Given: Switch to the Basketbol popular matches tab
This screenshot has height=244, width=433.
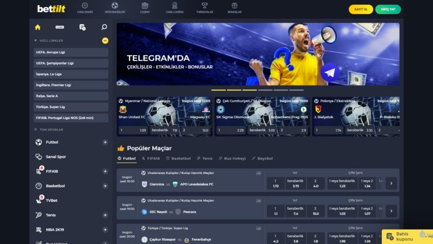Looking at the screenshot, I should (178, 159).
